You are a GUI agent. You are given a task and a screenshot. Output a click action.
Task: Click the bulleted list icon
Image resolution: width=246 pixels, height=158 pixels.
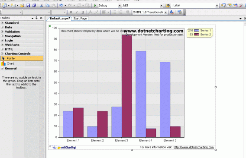click(114, 12)
